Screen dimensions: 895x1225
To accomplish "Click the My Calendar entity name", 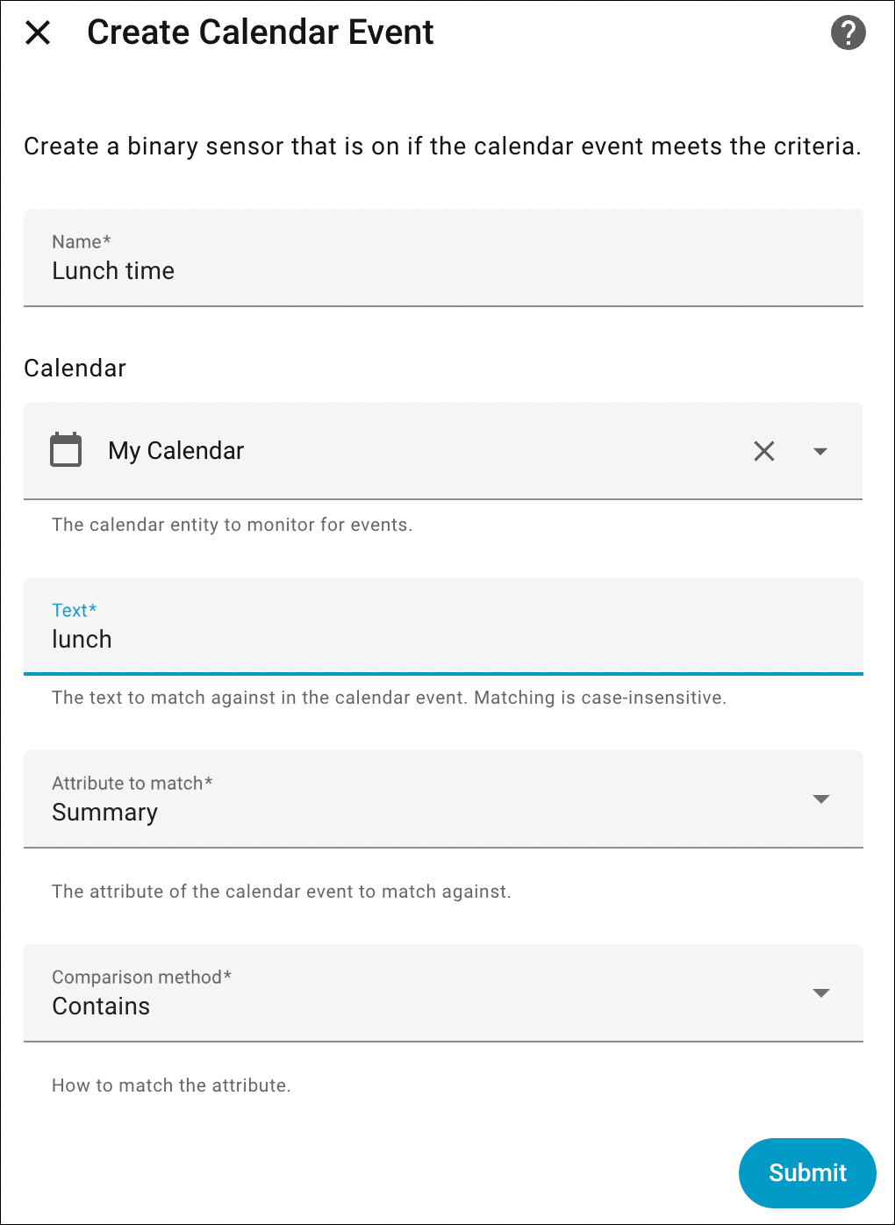I will 175,451.
